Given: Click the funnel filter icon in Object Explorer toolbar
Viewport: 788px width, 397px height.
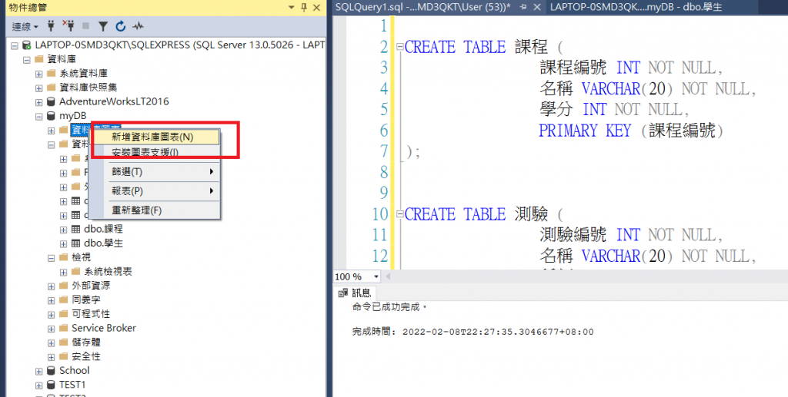Looking at the screenshot, I should click(x=103, y=26).
